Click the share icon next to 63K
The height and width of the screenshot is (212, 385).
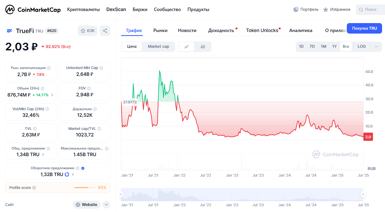pos(105,31)
